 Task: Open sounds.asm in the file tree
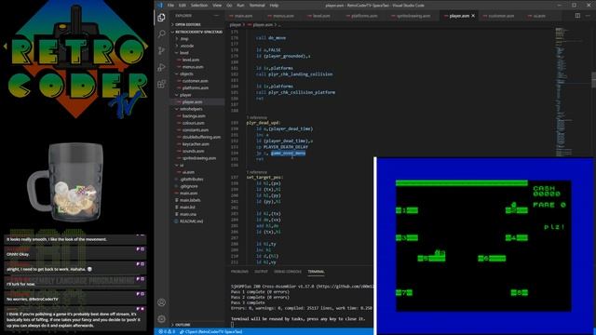[x=193, y=151]
